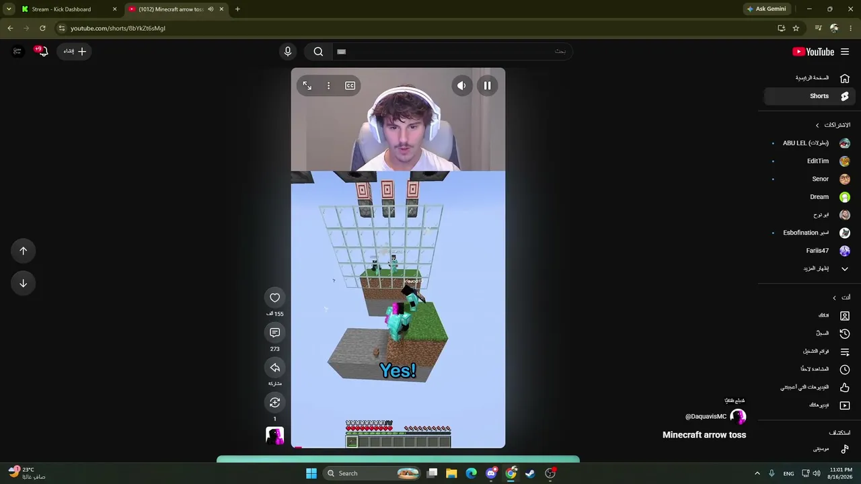Visit the @DaquavisMC channel
Screen dimensions: 861x484
tap(706, 417)
